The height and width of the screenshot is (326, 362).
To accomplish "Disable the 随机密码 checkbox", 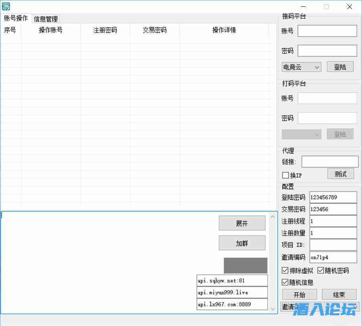I will click(321, 271).
